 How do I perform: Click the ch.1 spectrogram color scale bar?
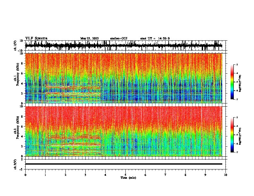pyautogui.click(x=232, y=82)
